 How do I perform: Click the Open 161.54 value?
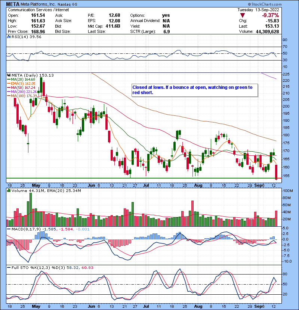click(38, 15)
